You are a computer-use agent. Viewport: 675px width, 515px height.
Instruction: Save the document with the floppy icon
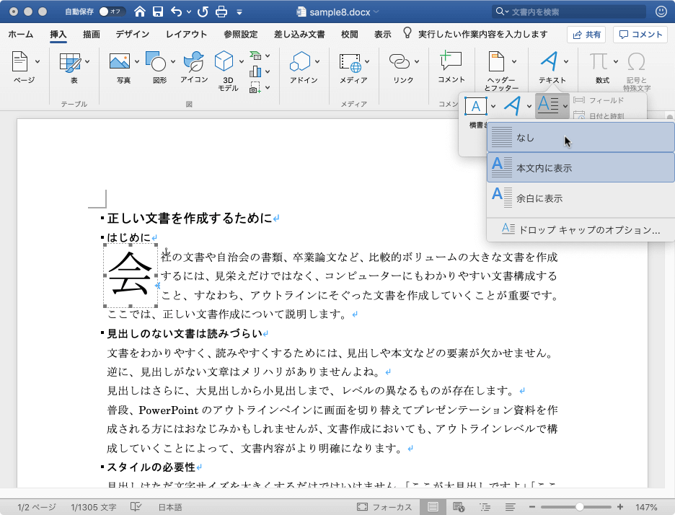157,12
